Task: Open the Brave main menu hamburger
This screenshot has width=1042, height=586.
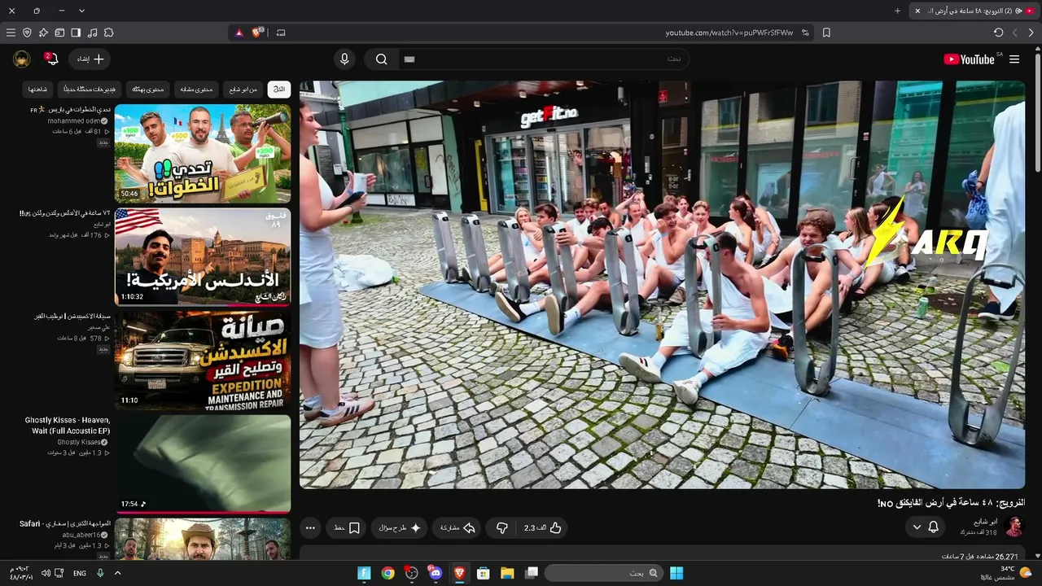Action: point(11,33)
